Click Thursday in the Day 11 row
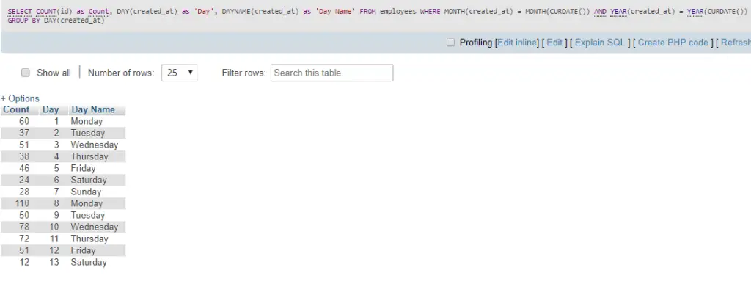The width and height of the screenshot is (751, 284). pyautogui.click(x=89, y=239)
